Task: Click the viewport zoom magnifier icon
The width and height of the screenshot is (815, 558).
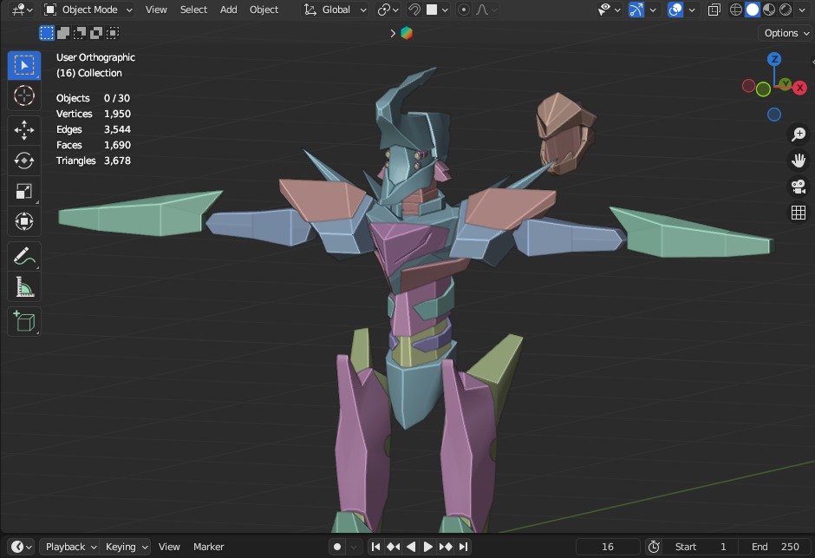Action: coord(799,135)
